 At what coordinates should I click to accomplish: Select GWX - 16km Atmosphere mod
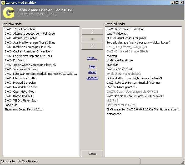pyautogui.click(x=20, y=29)
